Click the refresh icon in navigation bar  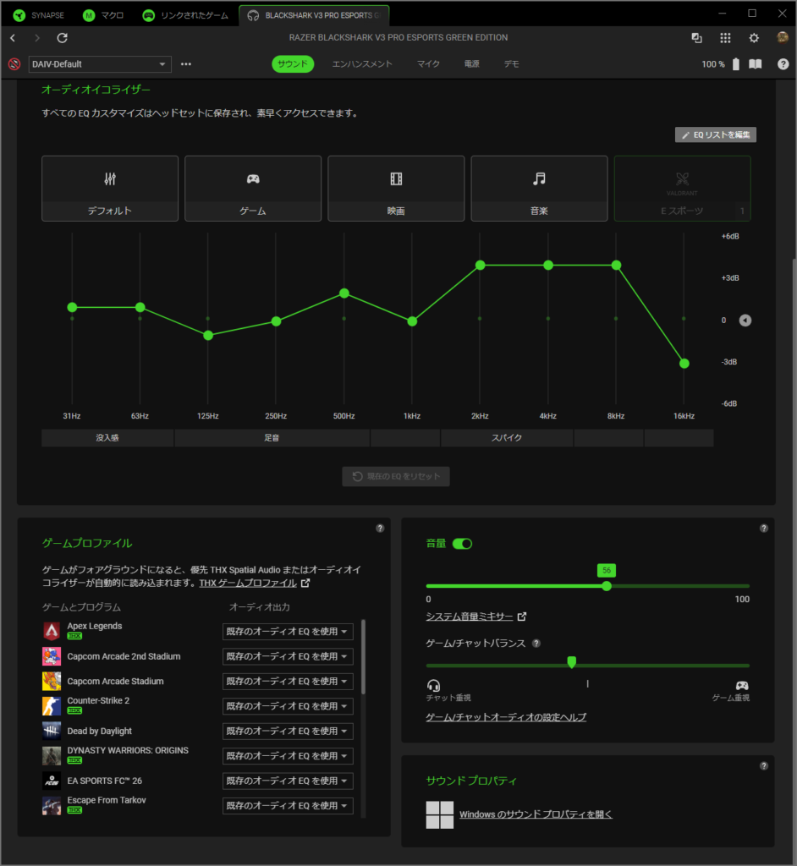(x=62, y=38)
